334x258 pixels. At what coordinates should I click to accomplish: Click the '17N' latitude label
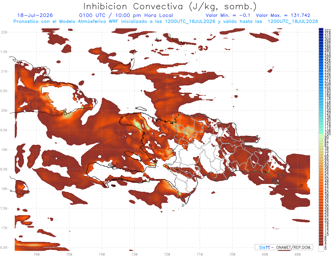(x=4, y=228)
